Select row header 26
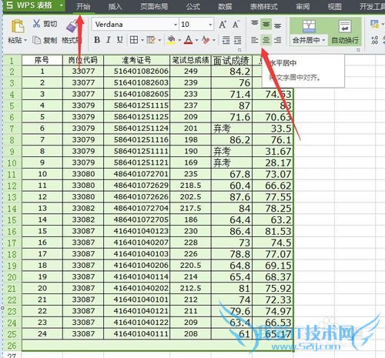The height and width of the screenshot is (358, 385). tap(12, 346)
